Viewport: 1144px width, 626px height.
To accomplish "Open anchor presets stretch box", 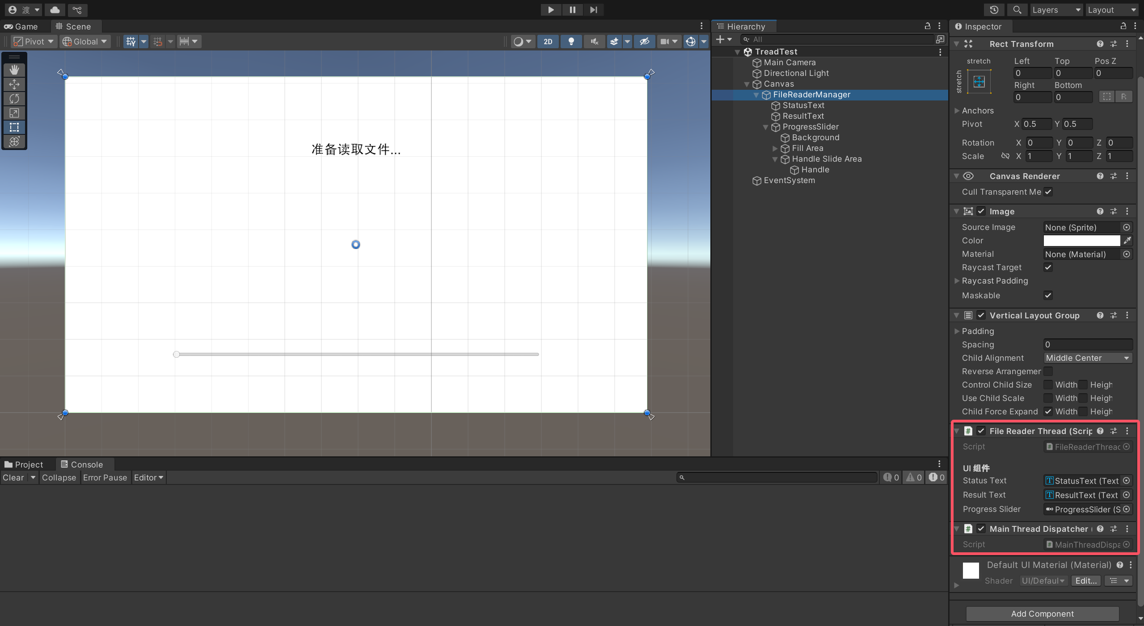I will click(x=979, y=82).
